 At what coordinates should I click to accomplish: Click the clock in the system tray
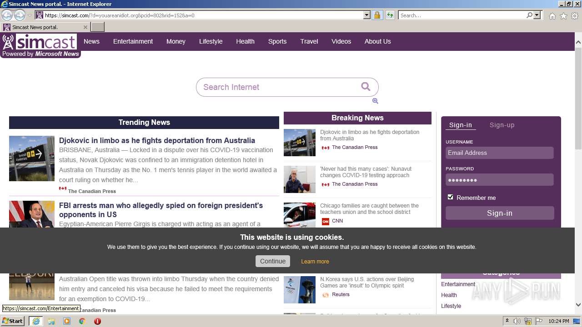[559, 321]
